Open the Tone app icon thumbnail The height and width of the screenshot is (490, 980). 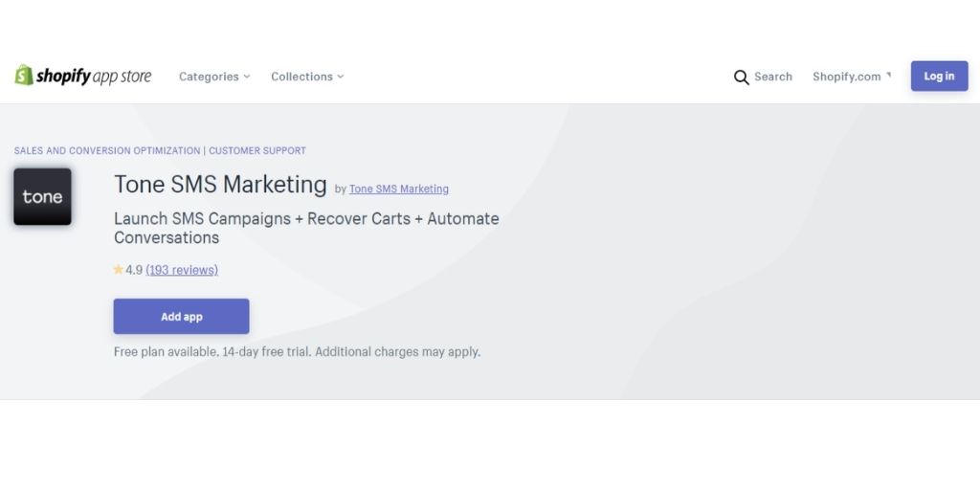(x=42, y=197)
